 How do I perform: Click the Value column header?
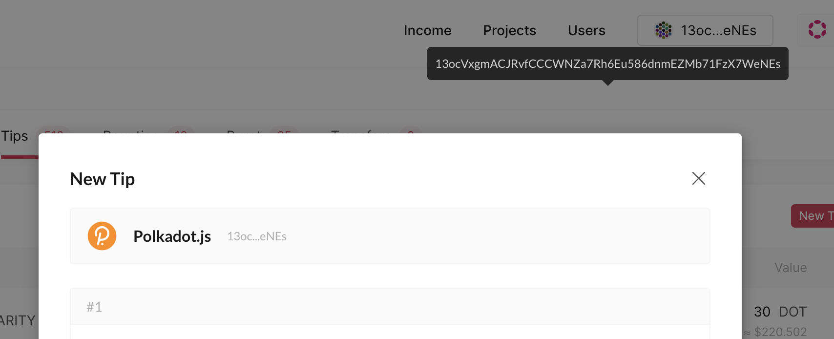point(790,268)
